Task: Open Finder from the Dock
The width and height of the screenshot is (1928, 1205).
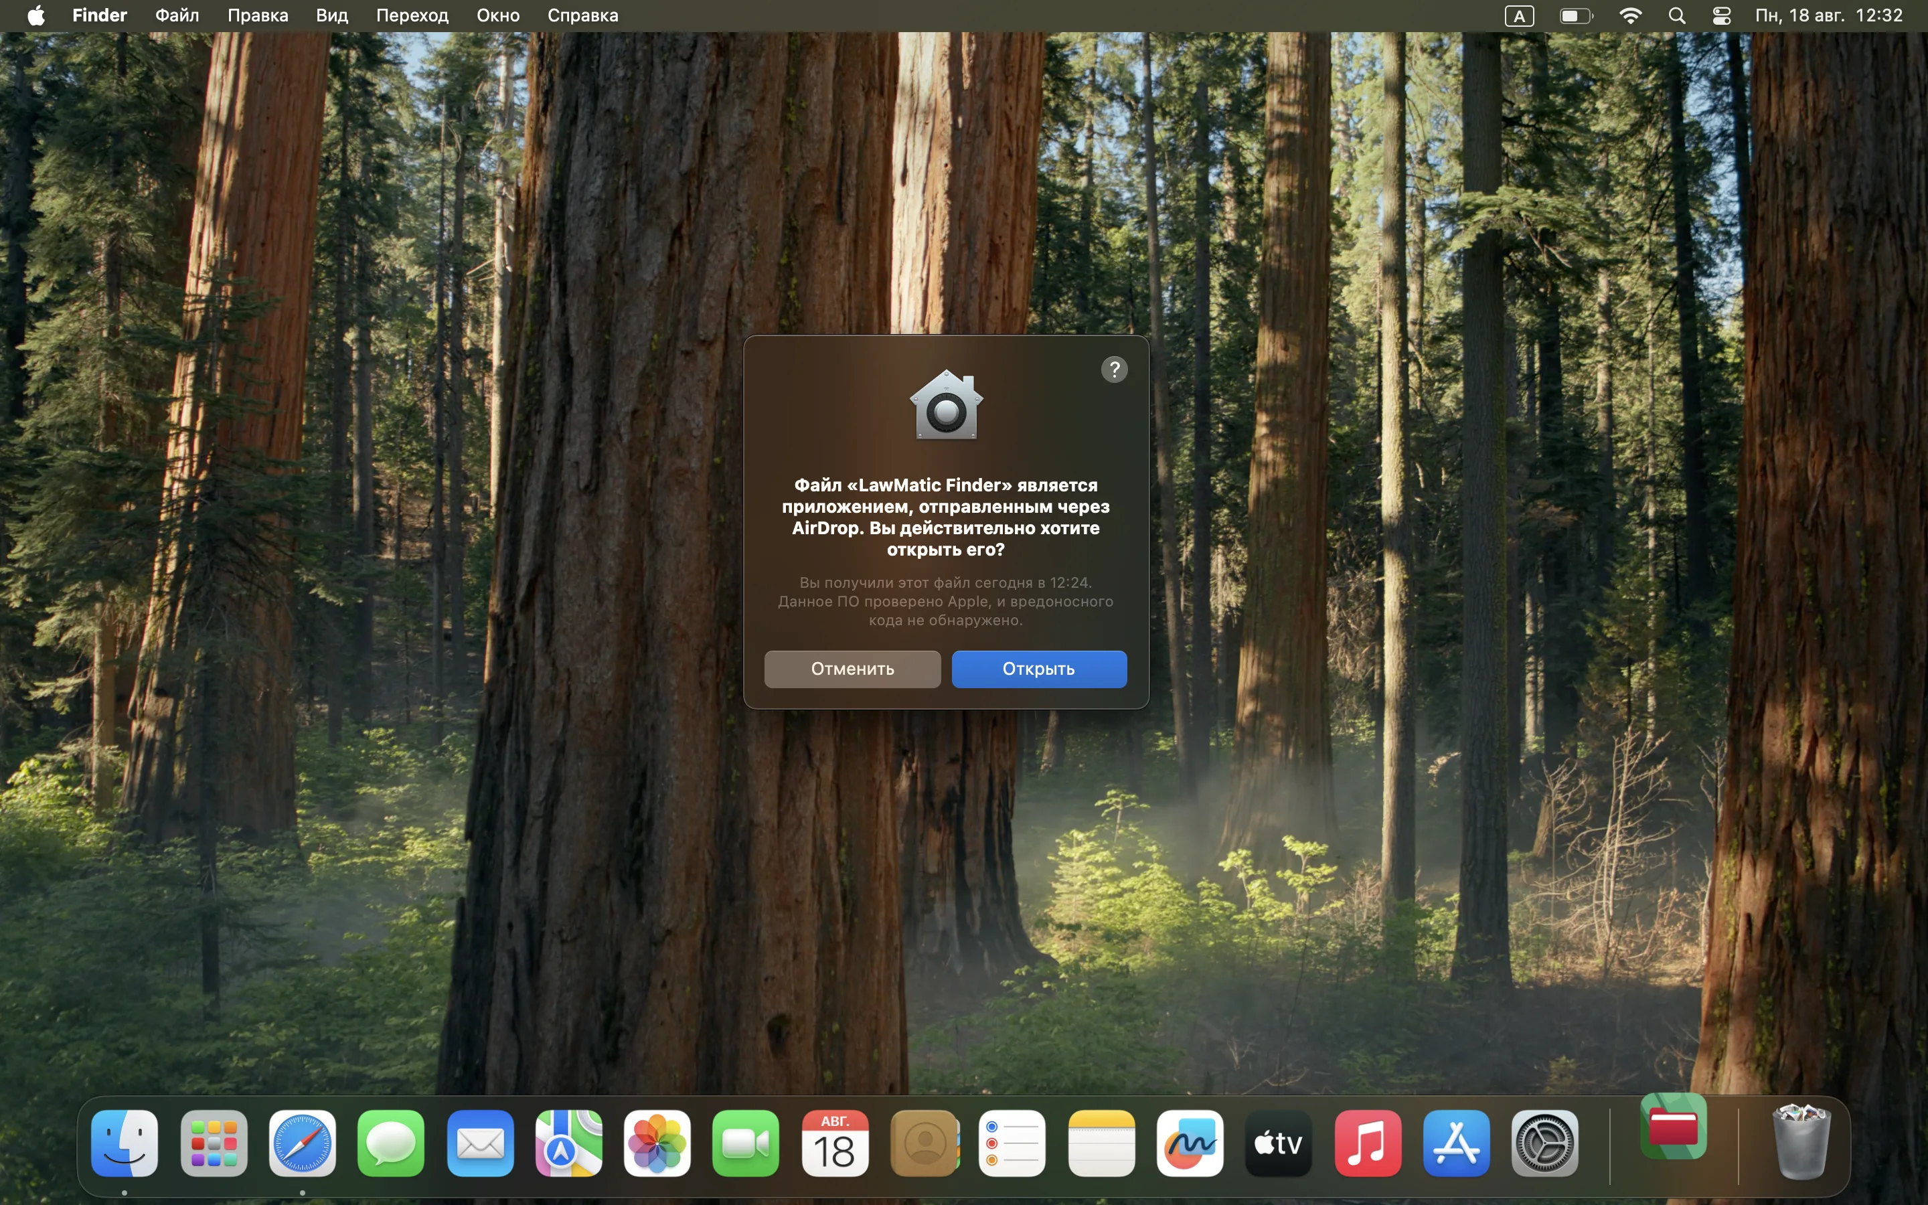Action: click(125, 1143)
